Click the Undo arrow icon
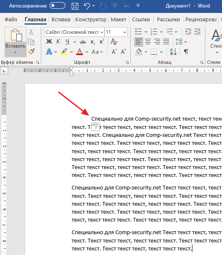This screenshot has height=255, width=222. pyautogui.click(x=87, y=6)
